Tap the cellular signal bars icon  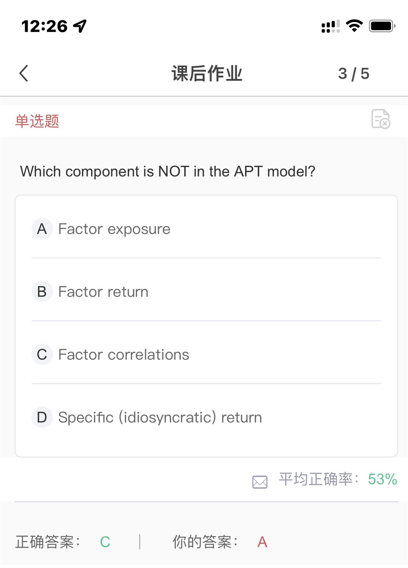click(330, 26)
